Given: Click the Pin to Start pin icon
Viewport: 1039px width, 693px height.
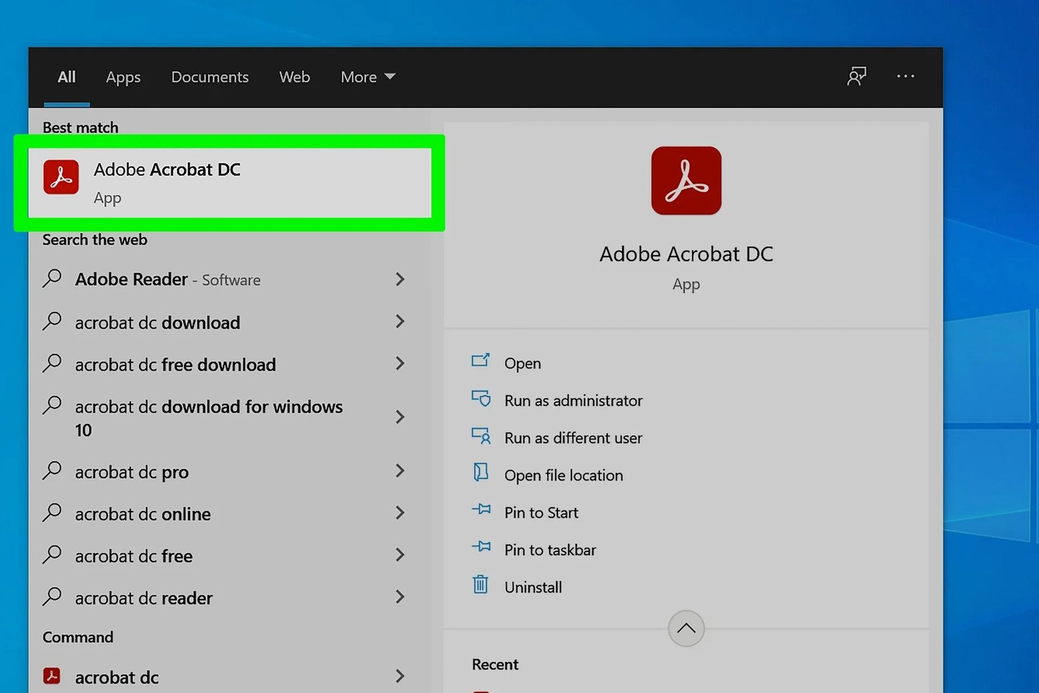Looking at the screenshot, I should 481,509.
